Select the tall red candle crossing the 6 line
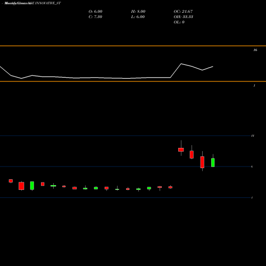Screen dimensions: 266x266 tap(202, 162)
